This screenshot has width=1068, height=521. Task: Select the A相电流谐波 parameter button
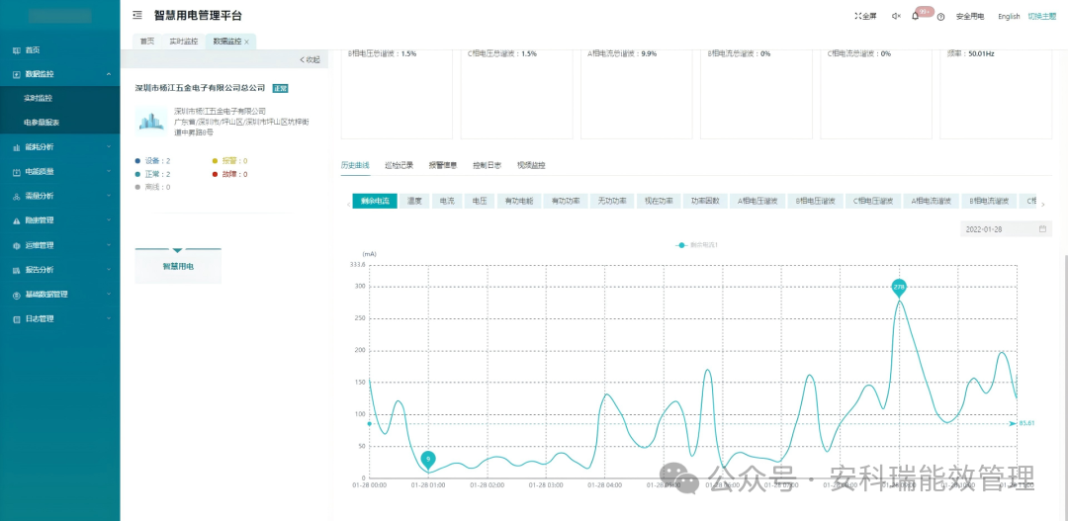pos(932,201)
